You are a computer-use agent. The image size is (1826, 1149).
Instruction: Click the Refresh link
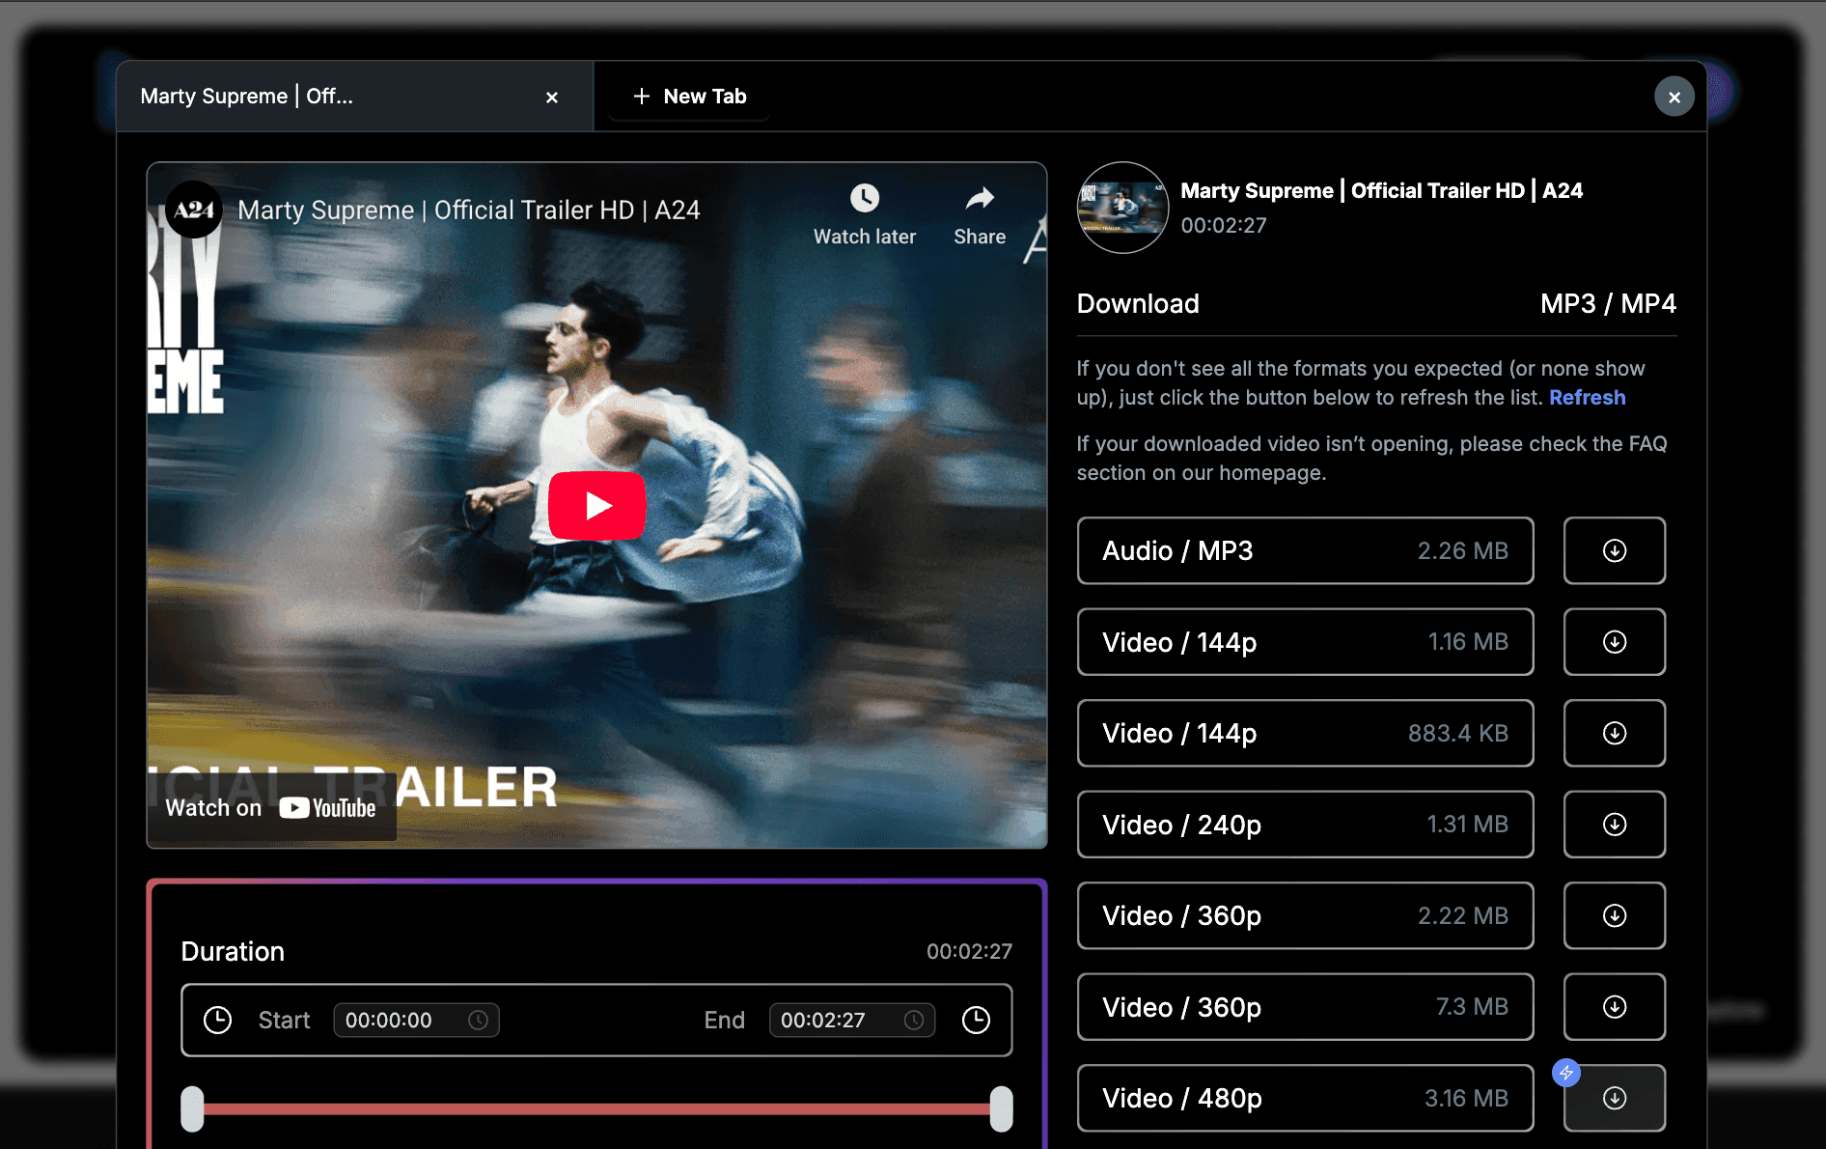click(1587, 398)
